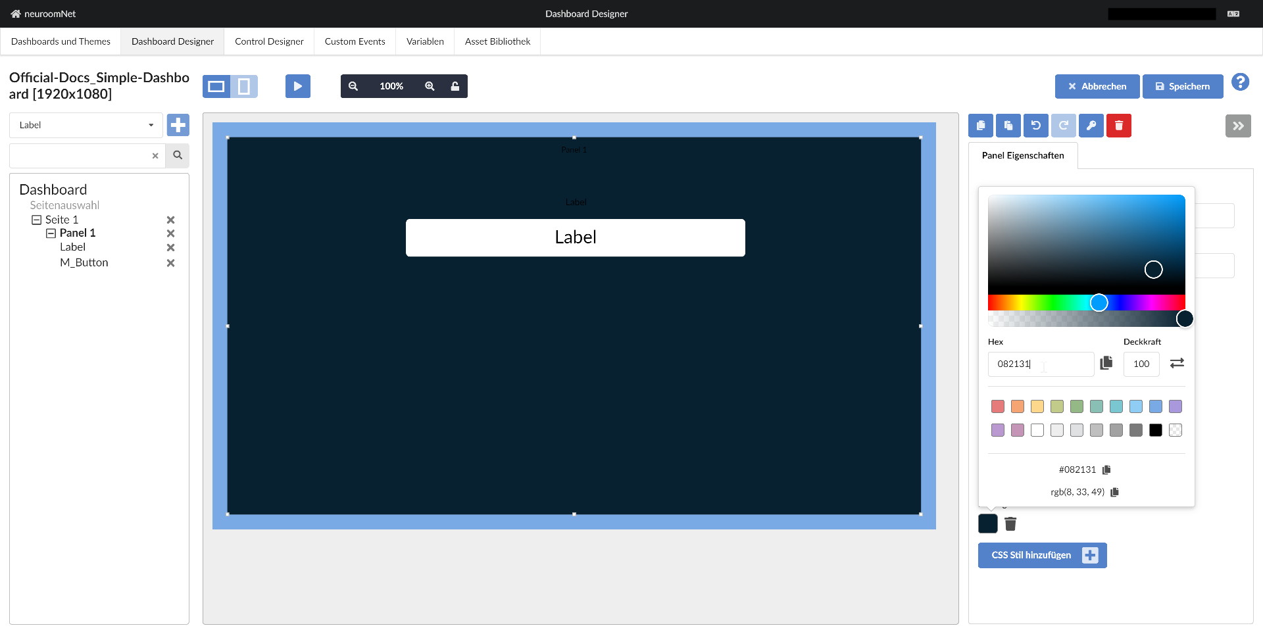This screenshot has width=1263, height=634.
Task: Collapse the Seite 1 tree entry
Action: pyautogui.click(x=37, y=220)
